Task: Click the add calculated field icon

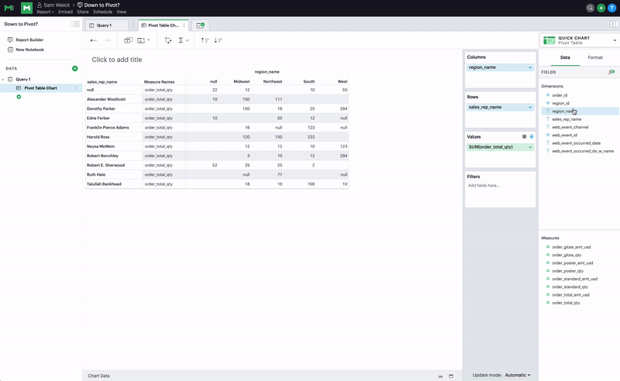Action: point(611,72)
